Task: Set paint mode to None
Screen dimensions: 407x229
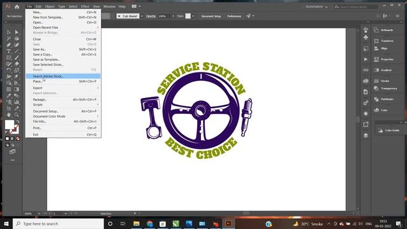Action: (x=18, y=139)
